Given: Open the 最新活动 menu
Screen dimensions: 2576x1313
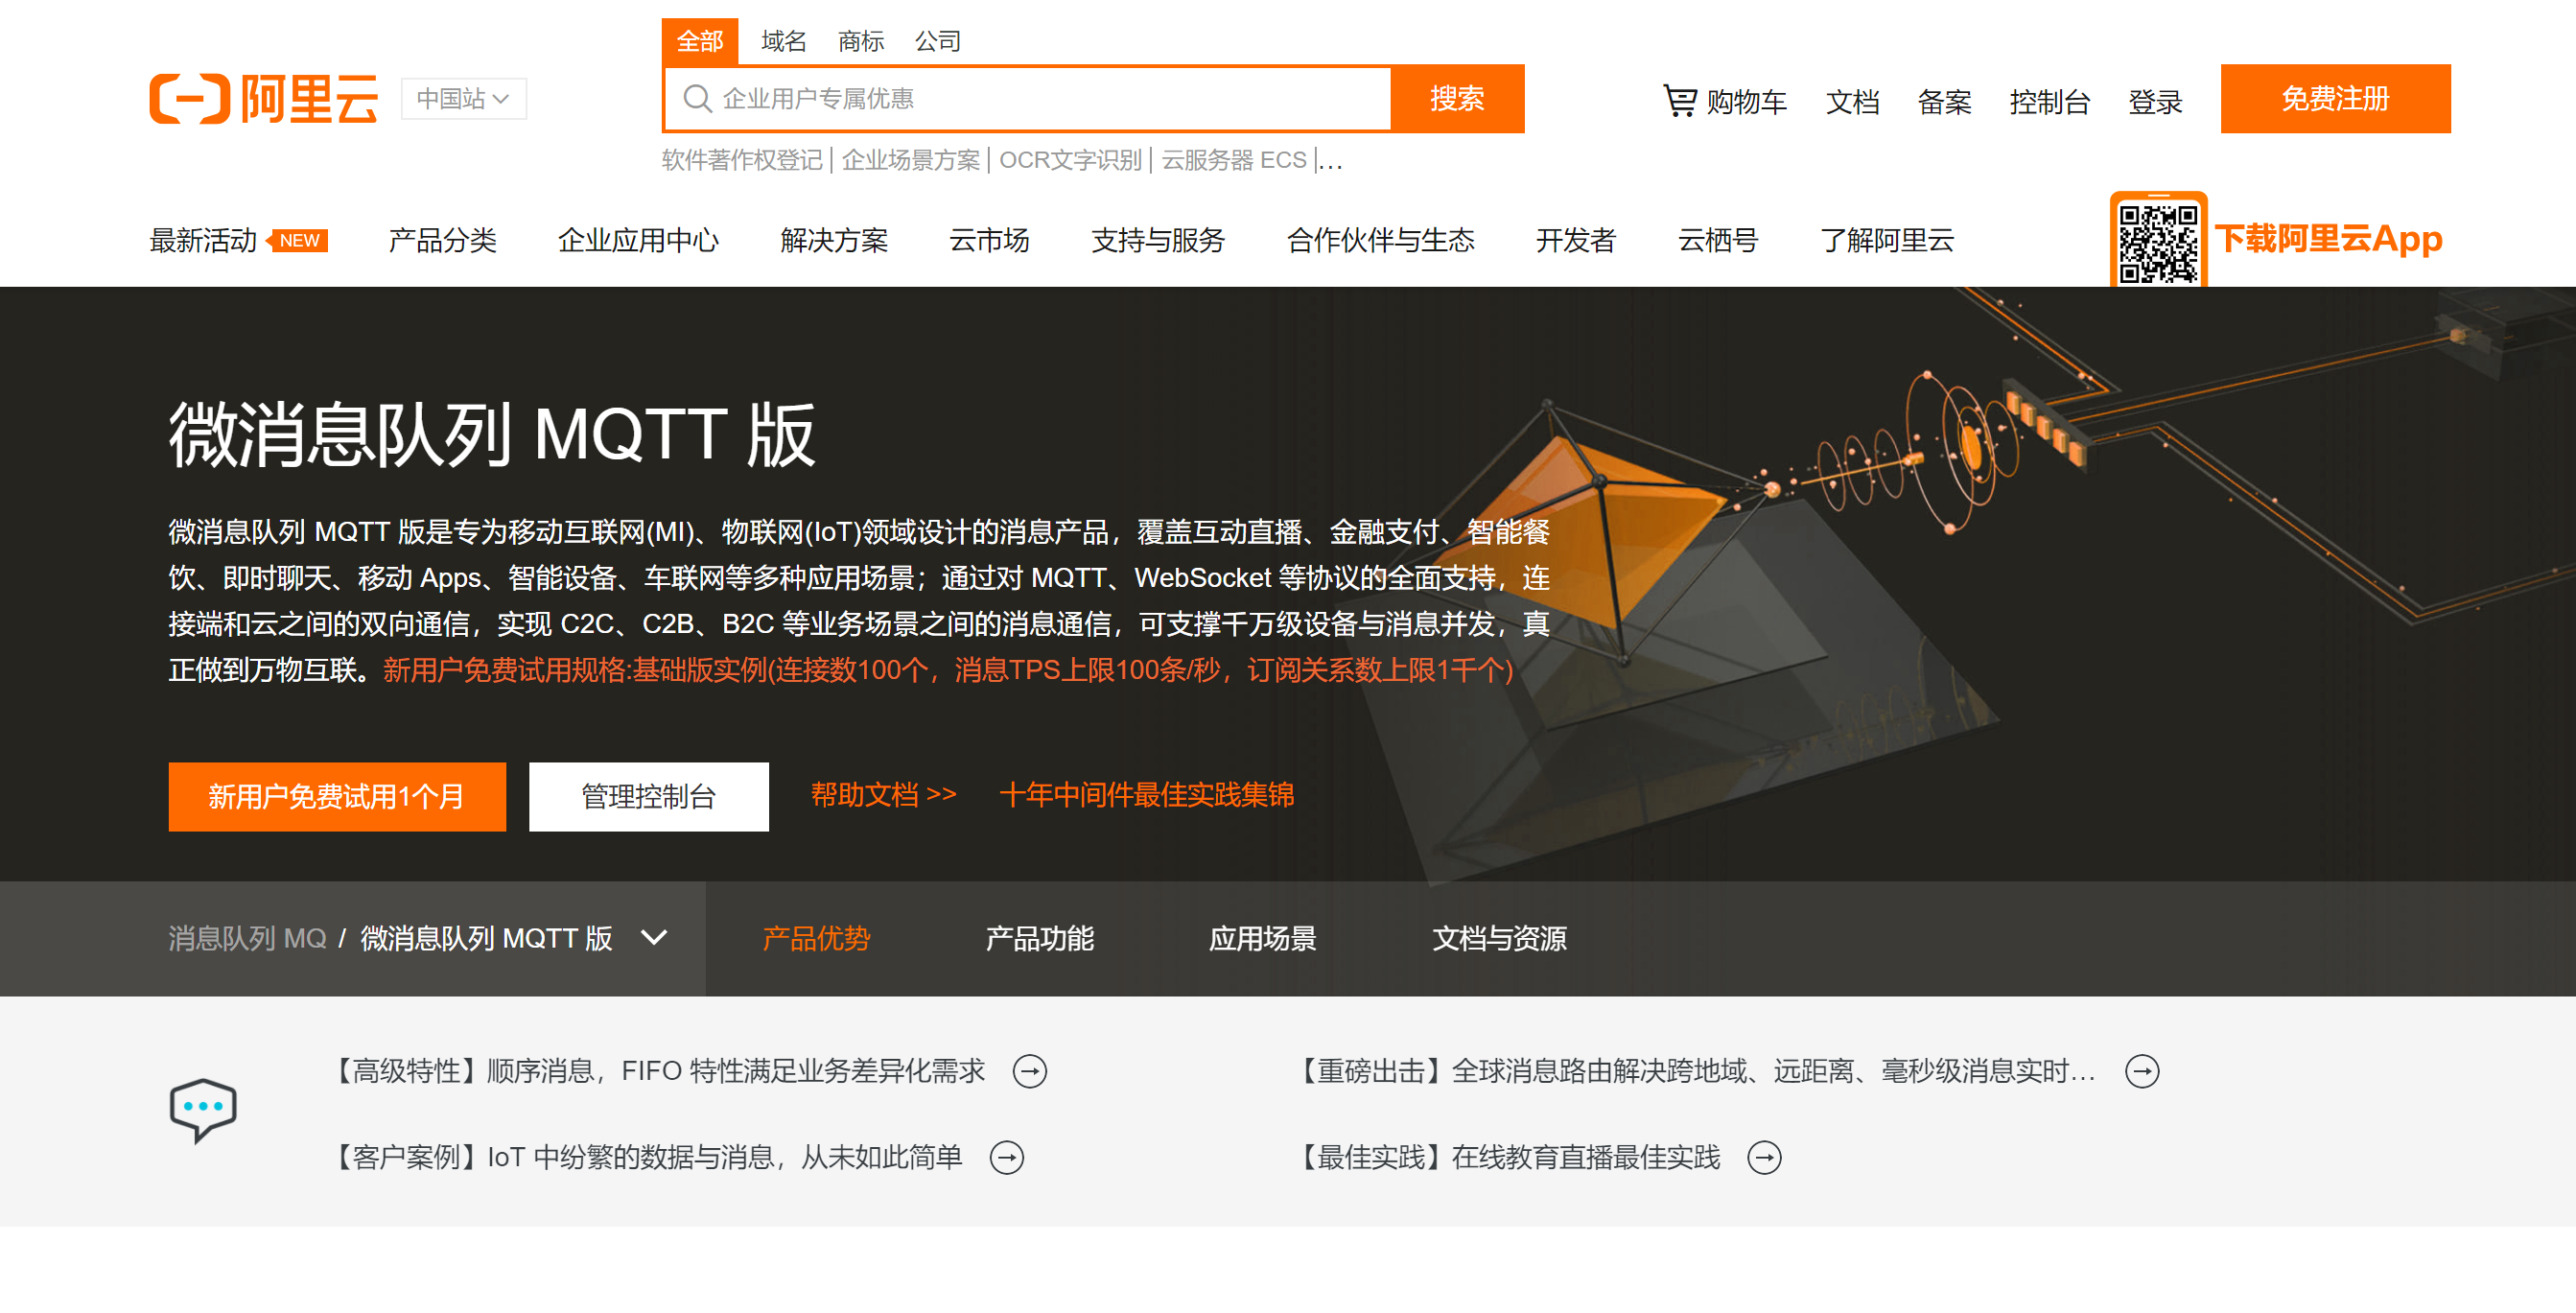Looking at the screenshot, I should [203, 240].
